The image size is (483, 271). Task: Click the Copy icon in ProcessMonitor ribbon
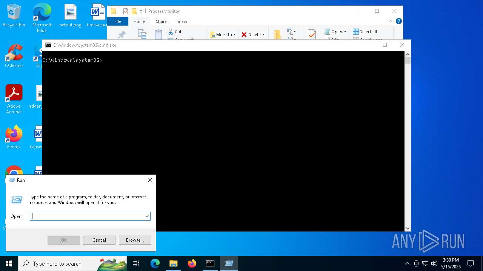tap(142, 35)
